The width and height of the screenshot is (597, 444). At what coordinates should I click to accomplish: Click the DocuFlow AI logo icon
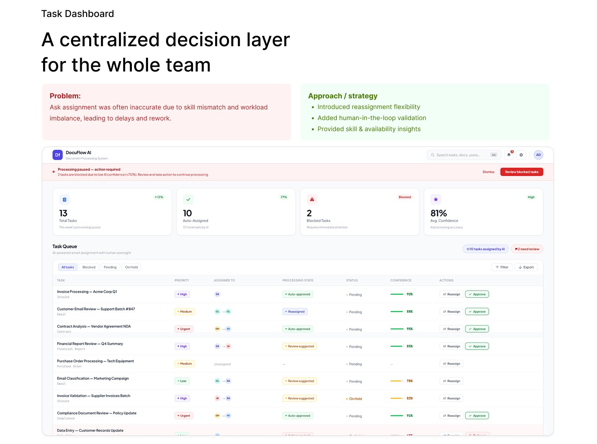(57, 155)
